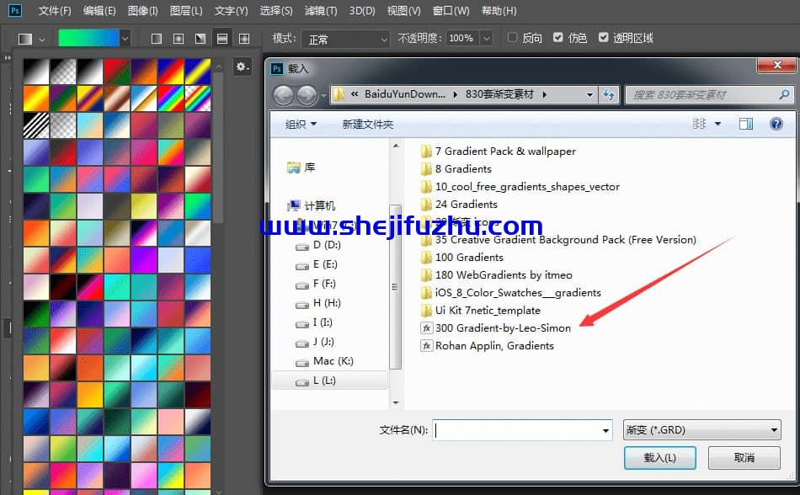Click BaiduYunDown... in the address path

pos(404,94)
